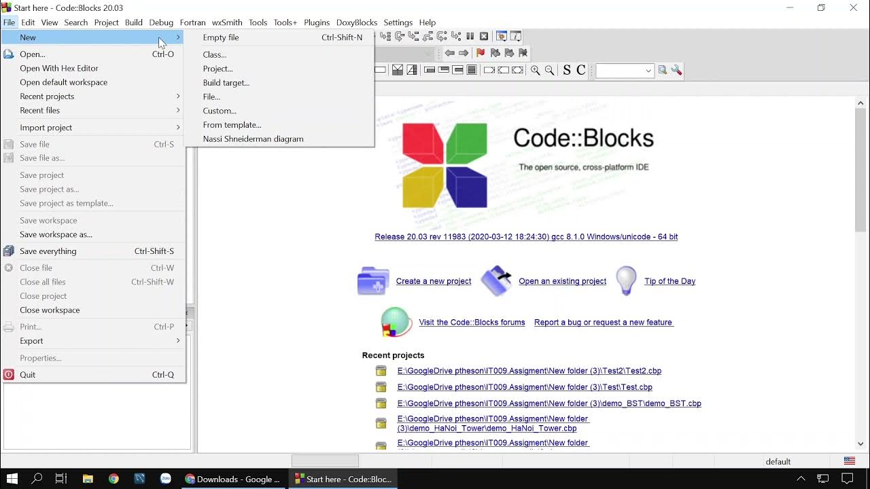
Task: Click the Windows Start button
Action: coord(12,479)
